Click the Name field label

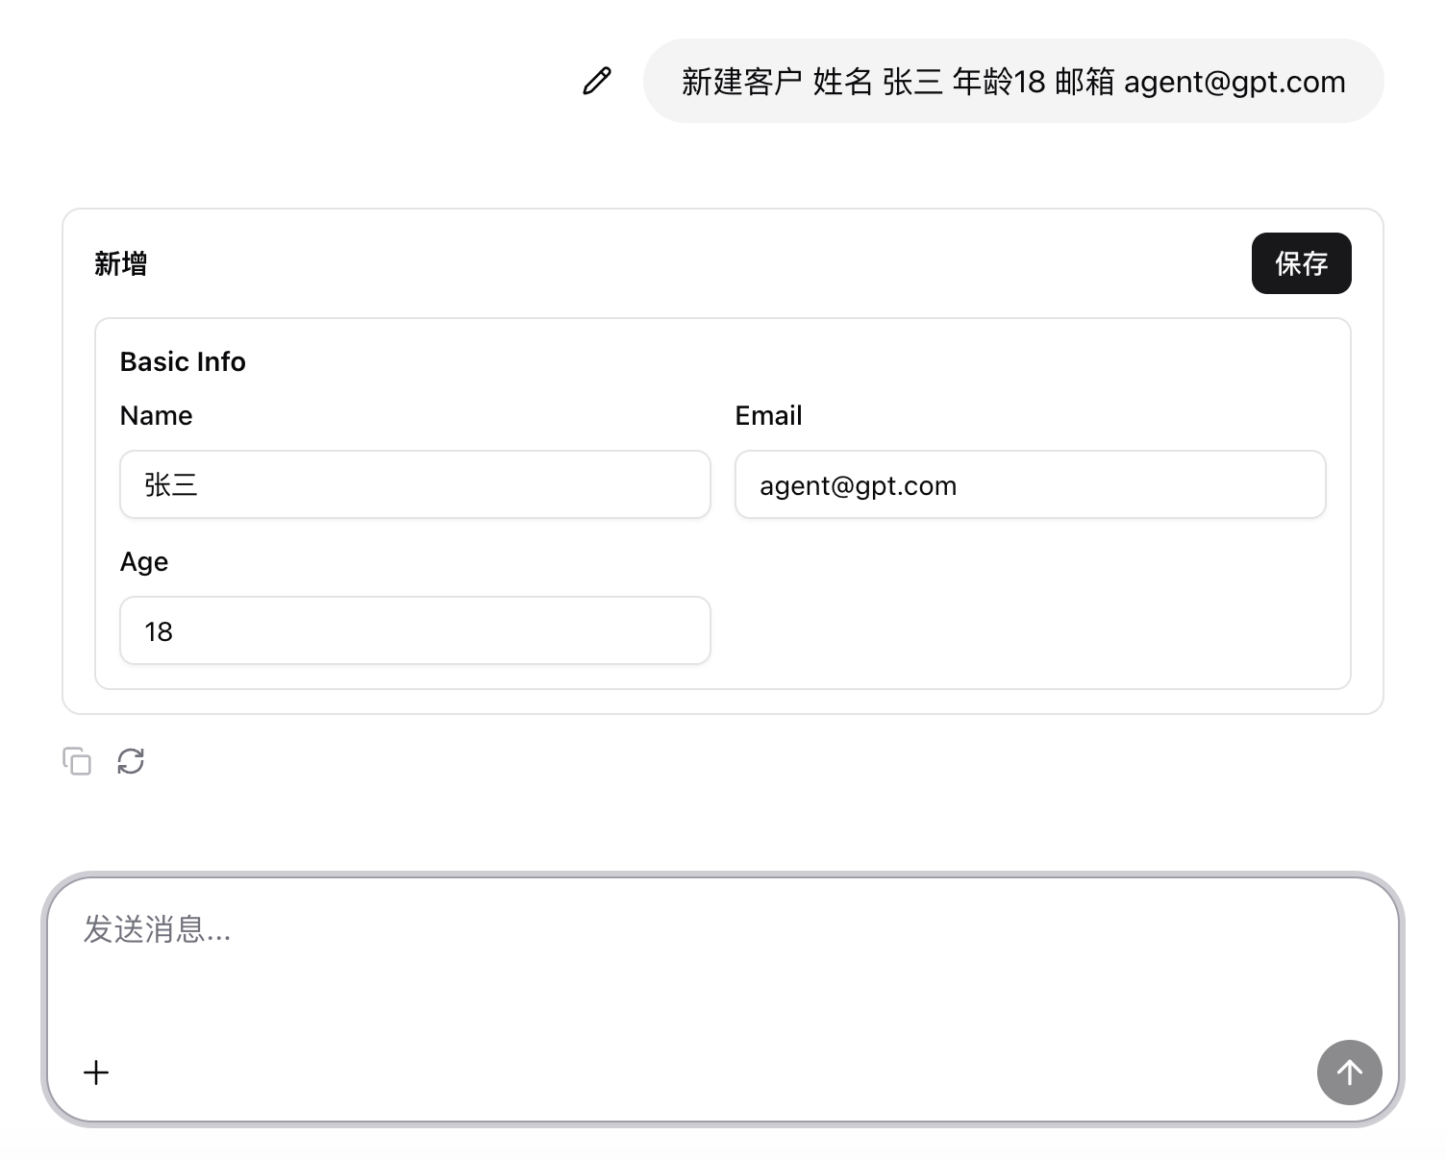tap(156, 416)
